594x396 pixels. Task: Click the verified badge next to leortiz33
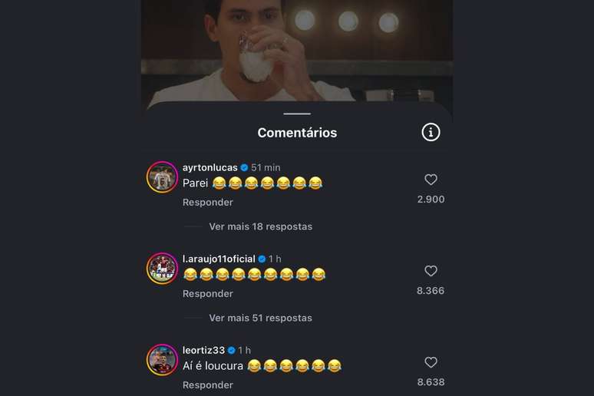click(x=231, y=350)
